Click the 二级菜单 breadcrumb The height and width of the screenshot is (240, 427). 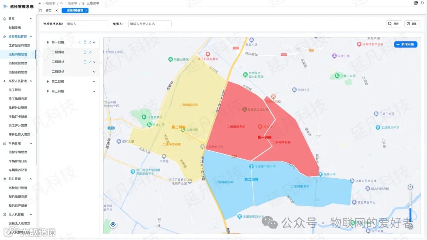click(x=70, y=3)
